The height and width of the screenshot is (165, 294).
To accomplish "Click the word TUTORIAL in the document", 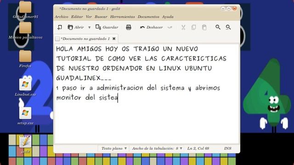I will tap(73, 59).
